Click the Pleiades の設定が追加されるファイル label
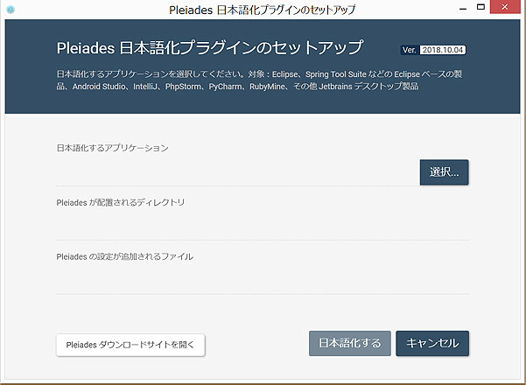 [x=124, y=256]
